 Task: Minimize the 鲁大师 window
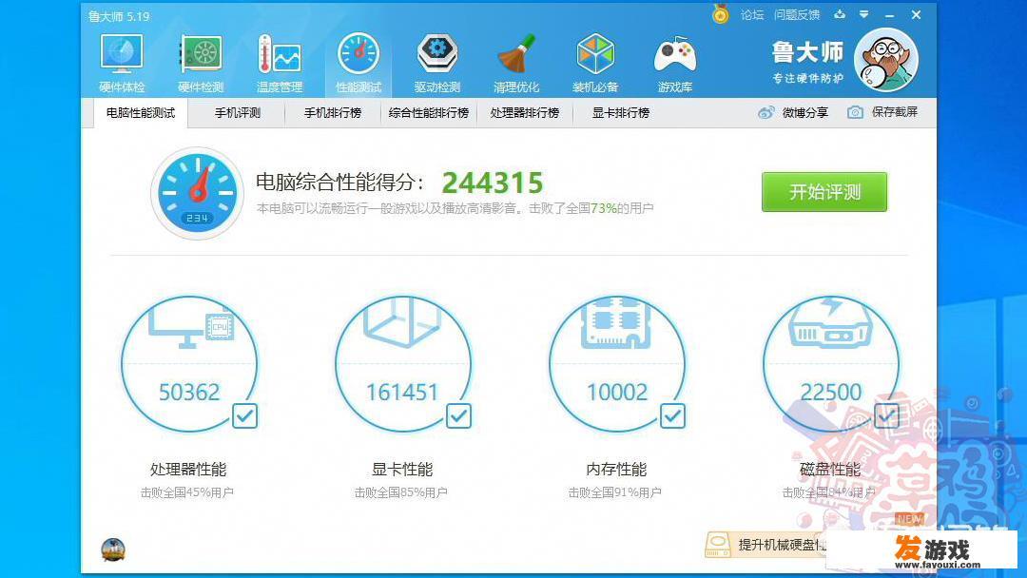tap(889, 14)
